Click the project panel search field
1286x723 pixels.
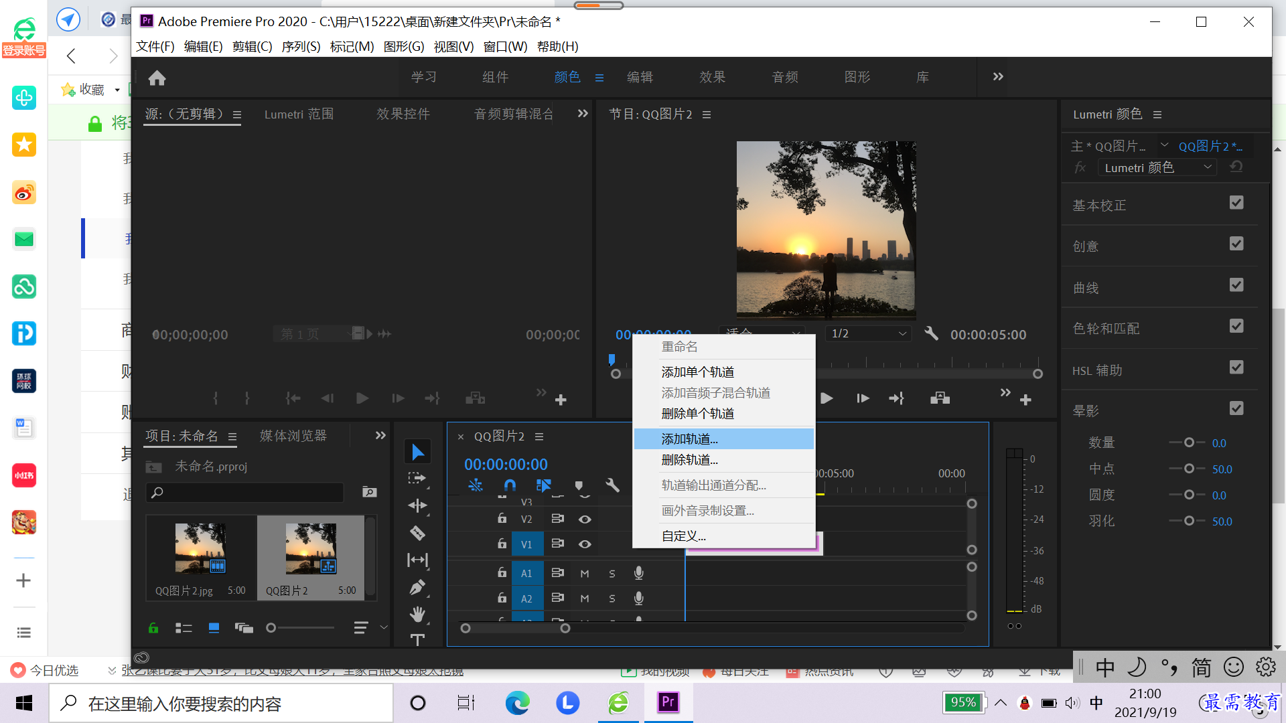tap(245, 493)
